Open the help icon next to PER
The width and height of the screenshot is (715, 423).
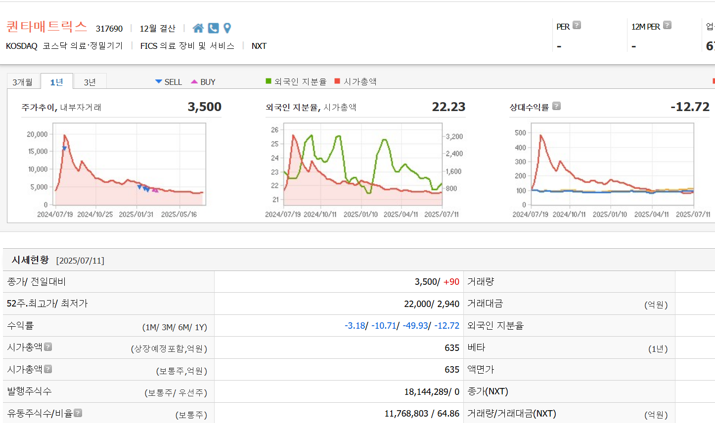[x=577, y=25]
